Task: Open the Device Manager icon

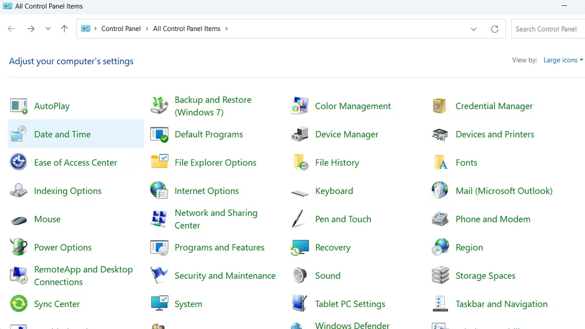Action: point(299,134)
